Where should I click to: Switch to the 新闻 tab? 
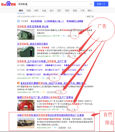(29, 11)
